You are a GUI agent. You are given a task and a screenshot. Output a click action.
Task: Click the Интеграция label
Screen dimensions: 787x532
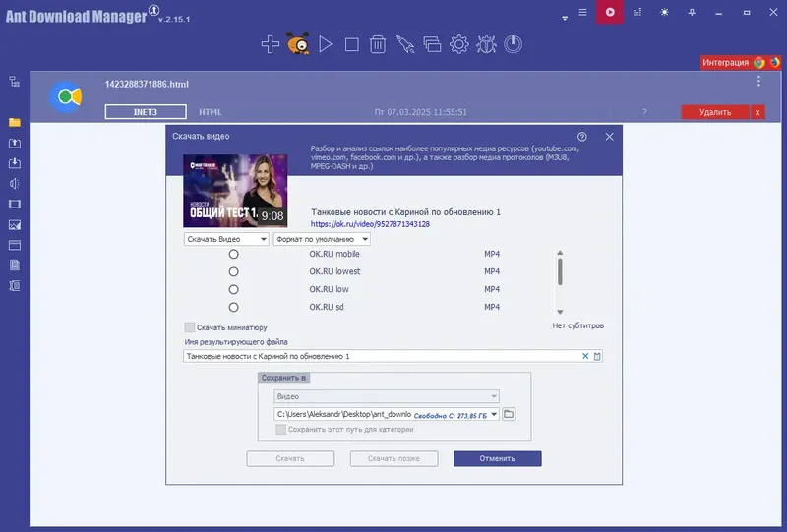(x=725, y=62)
